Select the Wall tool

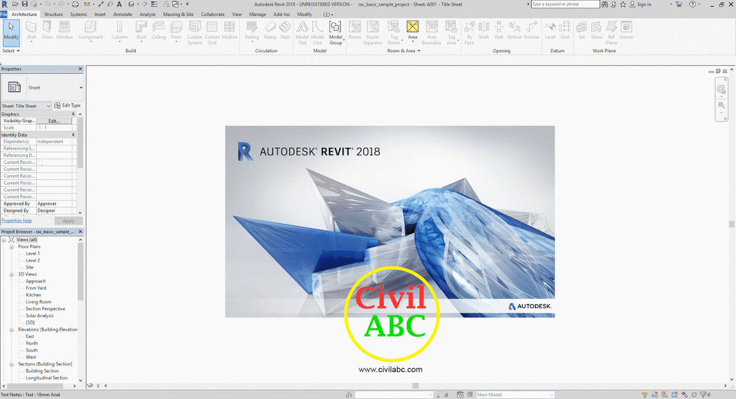point(31,31)
